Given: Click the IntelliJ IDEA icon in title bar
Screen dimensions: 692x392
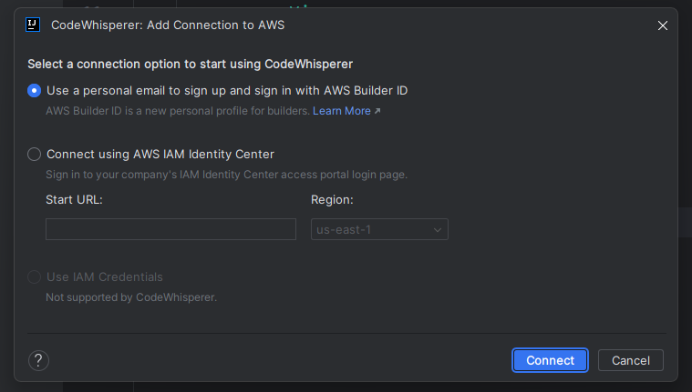Looking at the screenshot, I should pos(33,25).
